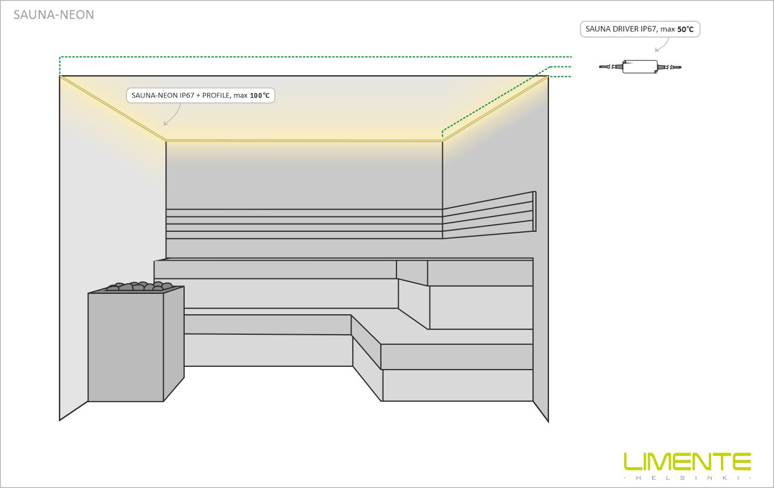The width and height of the screenshot is (774, 488).
Task: Click the HELSINKI text under the logo
Action: pos(687,478)
